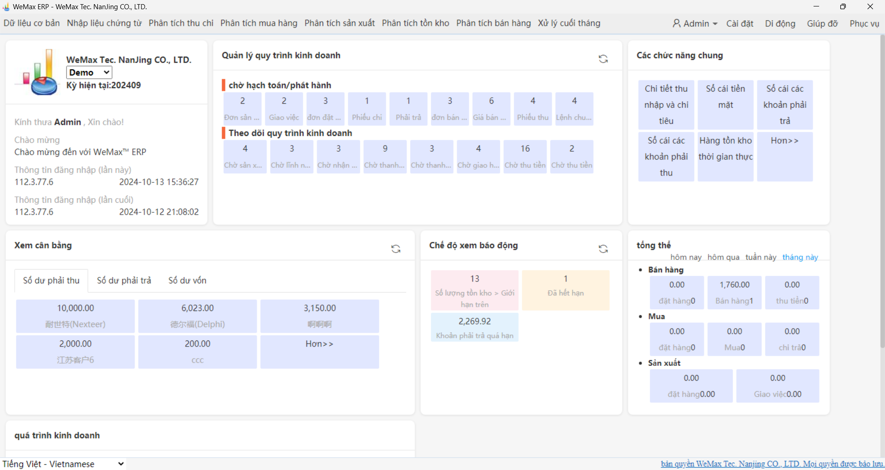Click the Admin user icon
Image resolution: width=885 pixels, height=470 pixels.
676,23
